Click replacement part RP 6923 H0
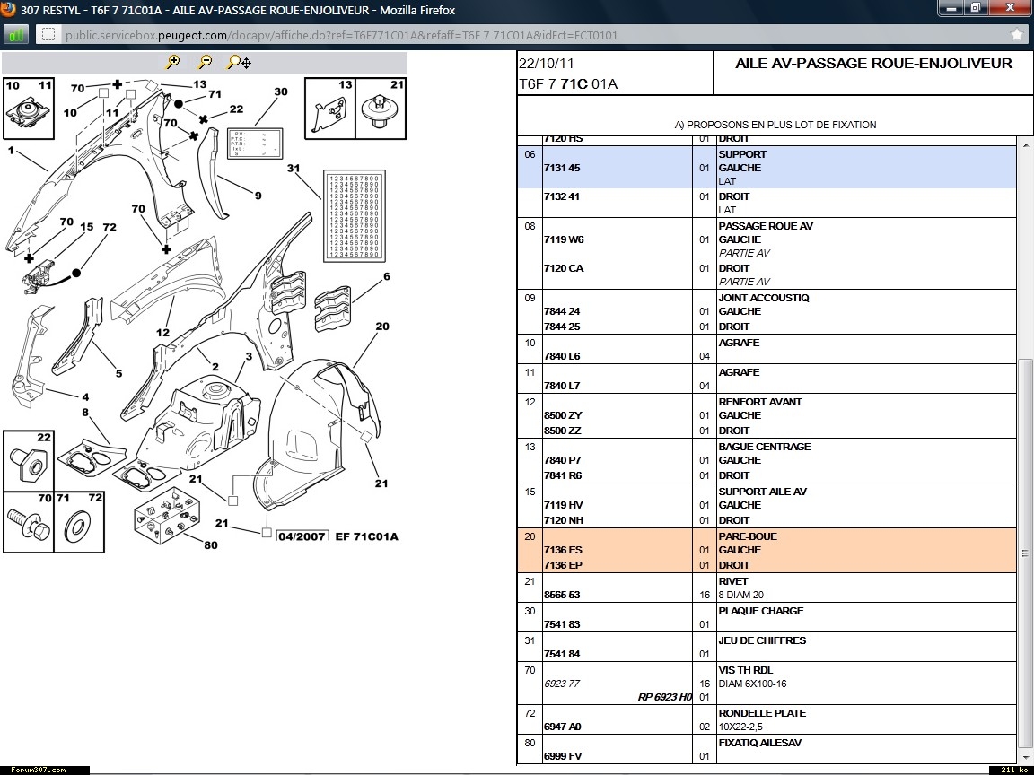The width and height of the screenshot is (1034, 775). coord(664,697)
